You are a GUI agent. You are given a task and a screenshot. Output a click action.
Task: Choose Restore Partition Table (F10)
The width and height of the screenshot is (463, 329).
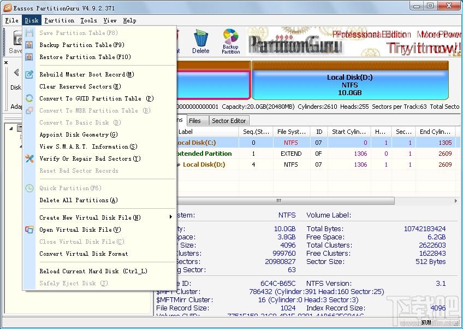pos(99,57)
